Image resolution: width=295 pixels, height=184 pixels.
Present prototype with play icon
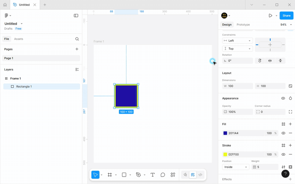point(270,15)
